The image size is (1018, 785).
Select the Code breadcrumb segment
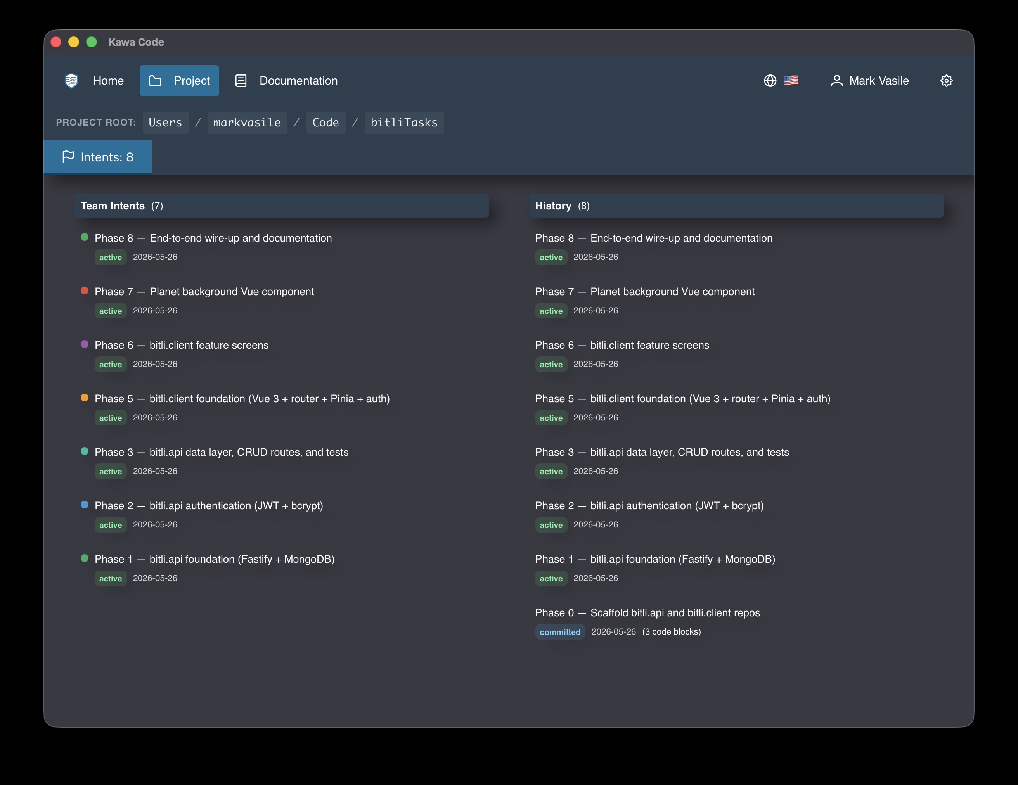point(325,123)
